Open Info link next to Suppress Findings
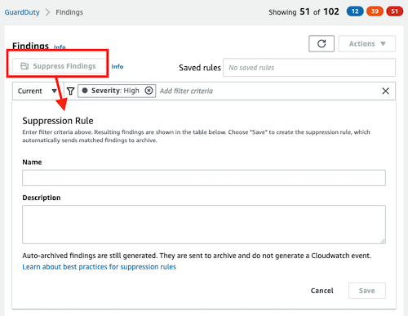This screenshot has height=316, width=408. pos(118,66)
